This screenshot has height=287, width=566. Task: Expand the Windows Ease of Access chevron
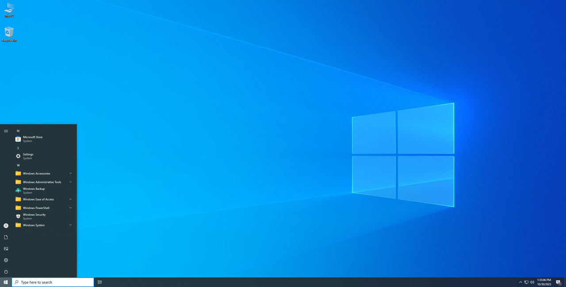tap(70, 199)
